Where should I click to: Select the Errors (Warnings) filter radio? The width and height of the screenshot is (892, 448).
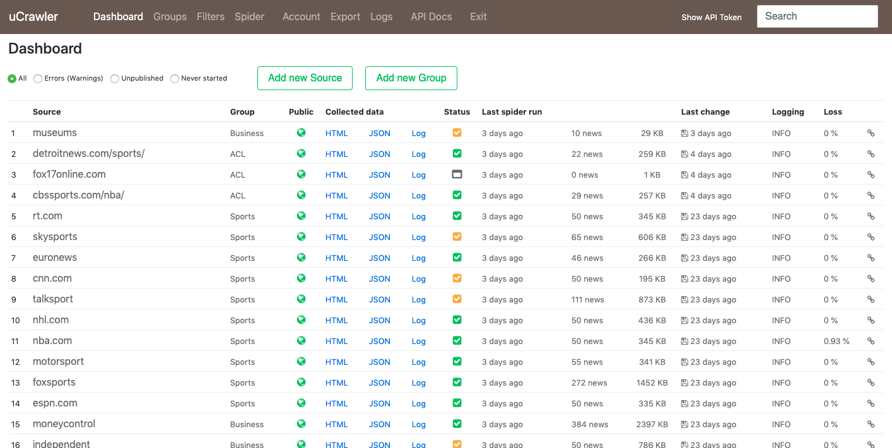(x=38, y=79)
